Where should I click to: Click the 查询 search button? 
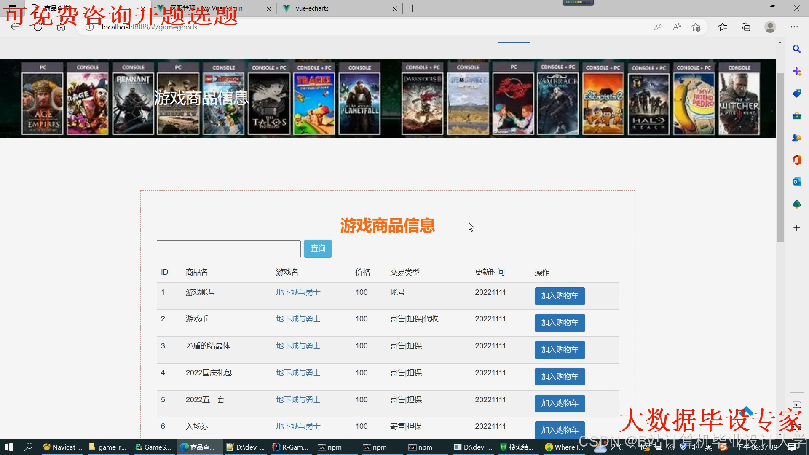coord(318,249)
